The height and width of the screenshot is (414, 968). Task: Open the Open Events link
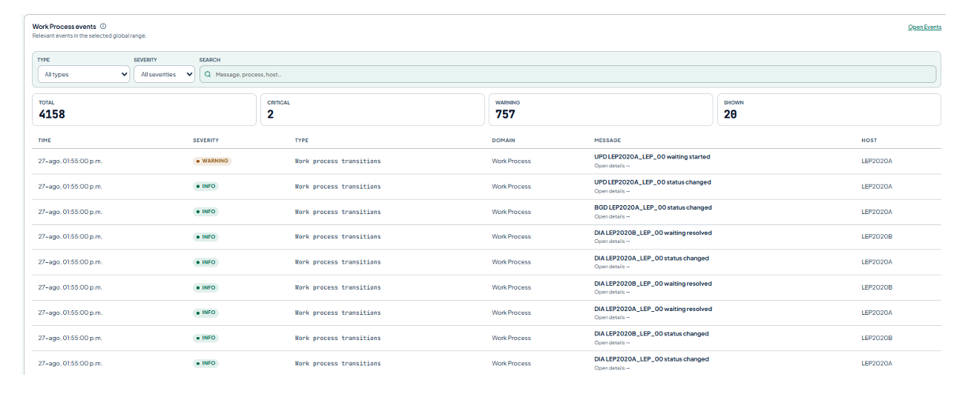pos(924,27)
